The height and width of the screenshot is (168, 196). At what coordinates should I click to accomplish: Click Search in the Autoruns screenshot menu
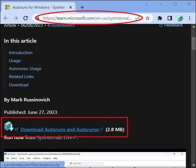click(x=14, y=158)
